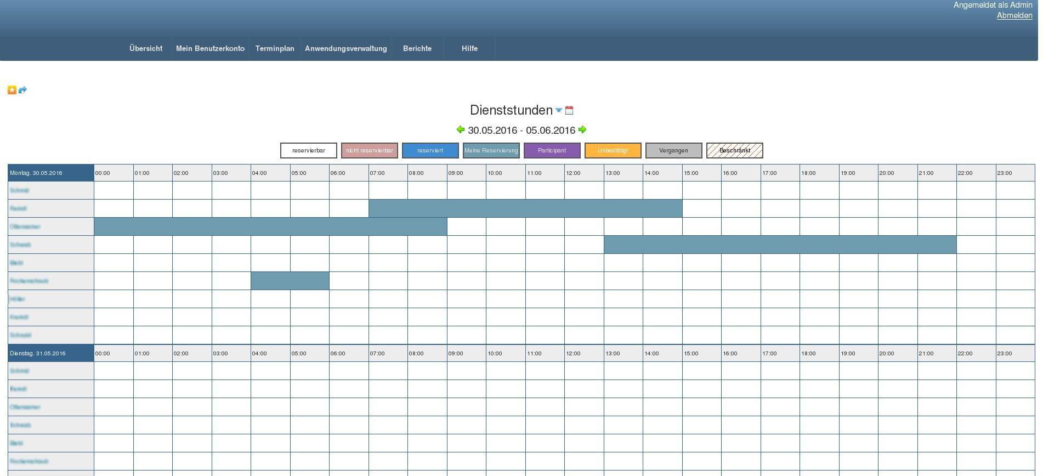Click the blue curved arrow icon
The width and height of the screenshot is (1043, 476).
[x=22, y=90]
